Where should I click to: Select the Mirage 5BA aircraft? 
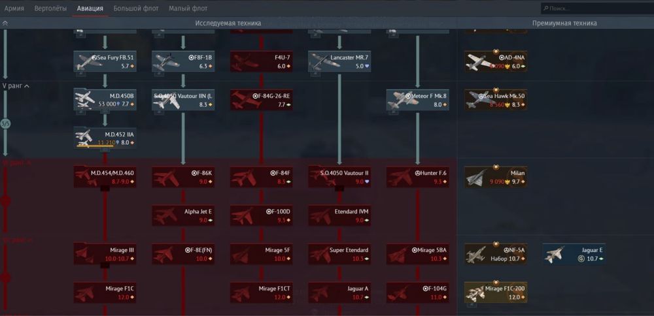[417, 253]
